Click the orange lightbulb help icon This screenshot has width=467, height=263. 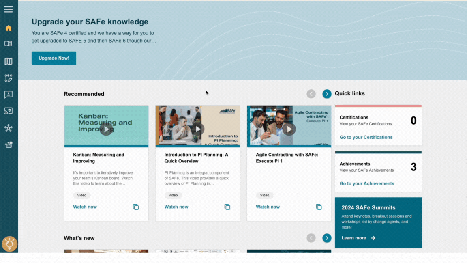pos(9,244)
